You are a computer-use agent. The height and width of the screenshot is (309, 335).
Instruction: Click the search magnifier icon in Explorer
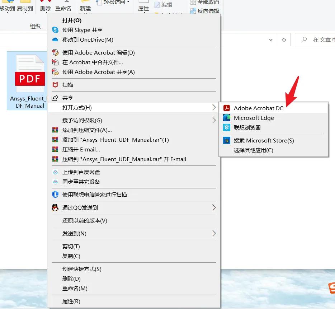(x=304, y=39)
